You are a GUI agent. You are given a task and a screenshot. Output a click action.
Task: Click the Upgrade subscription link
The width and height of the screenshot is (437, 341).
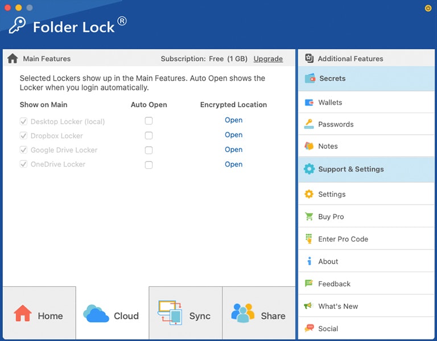268,59
